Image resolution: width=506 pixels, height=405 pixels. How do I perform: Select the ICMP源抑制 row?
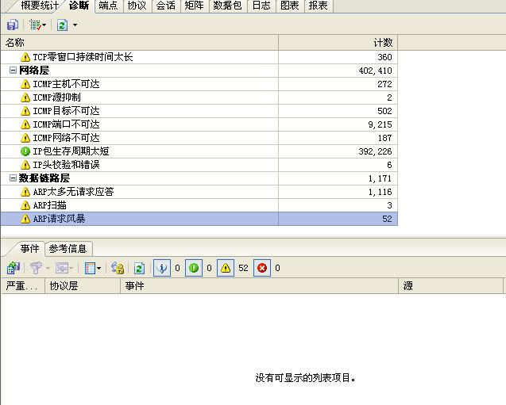click(x=199, y=97)
